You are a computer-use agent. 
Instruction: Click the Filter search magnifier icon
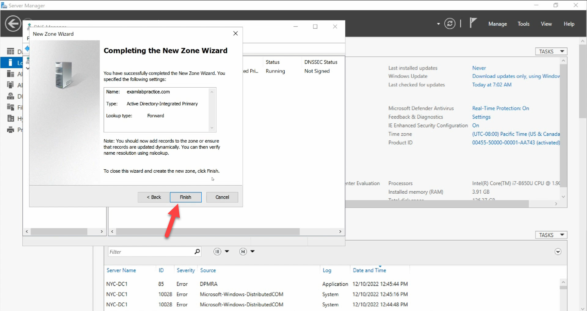click(x=197, y=252)
